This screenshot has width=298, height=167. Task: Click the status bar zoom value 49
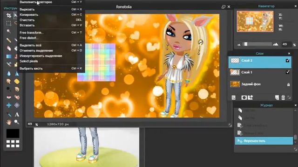click(x=30, y=124)
